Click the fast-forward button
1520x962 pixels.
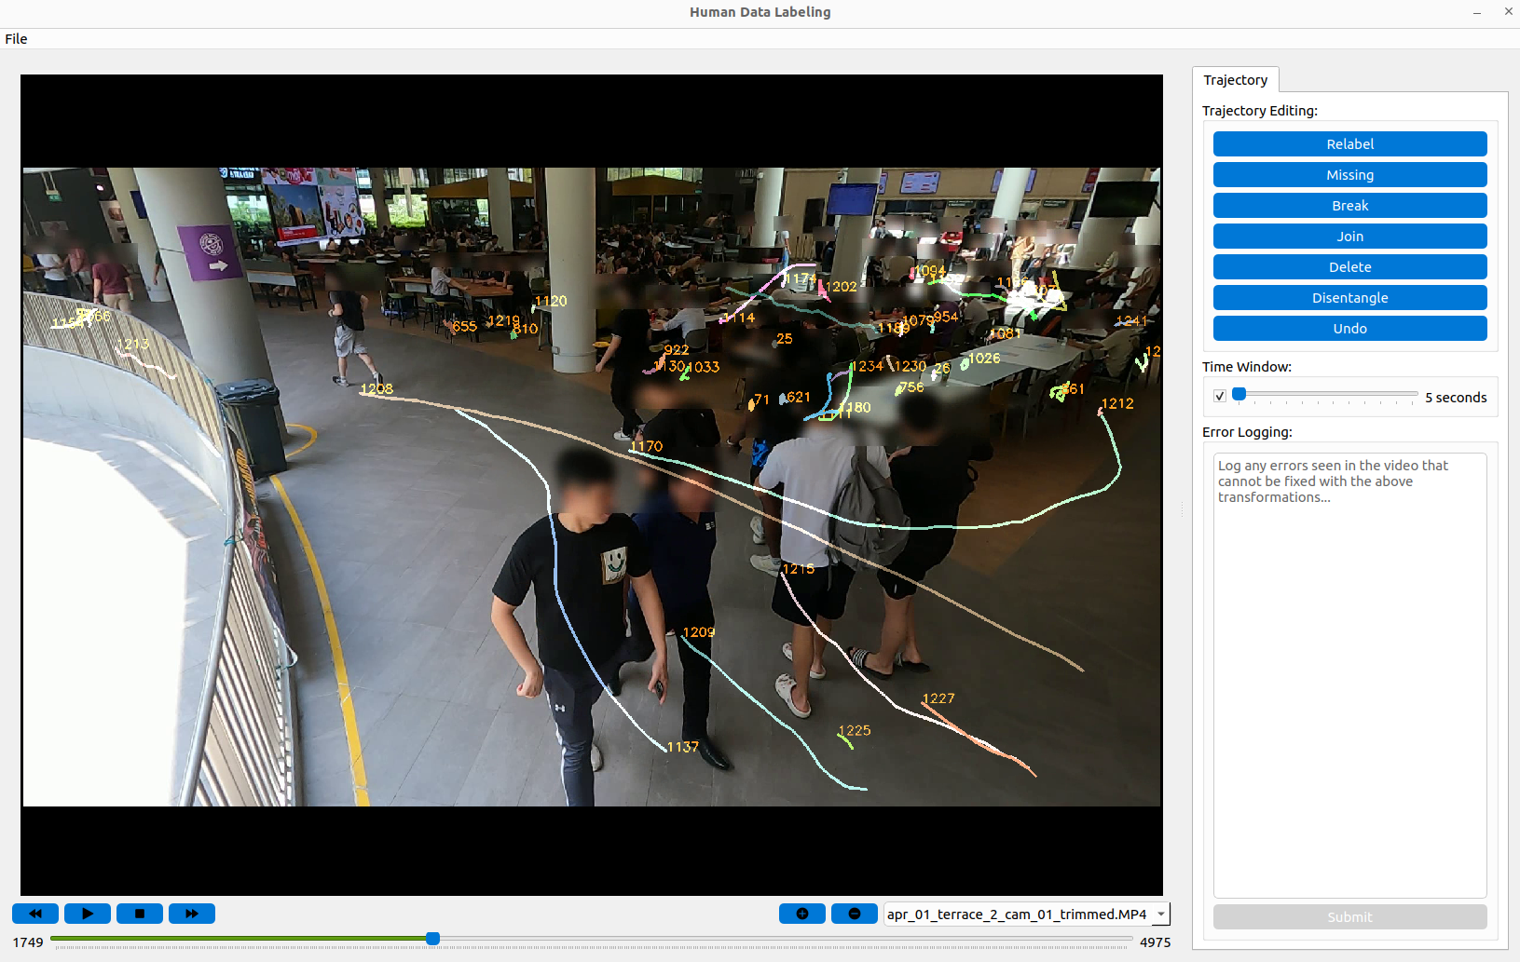pos(192,914)
